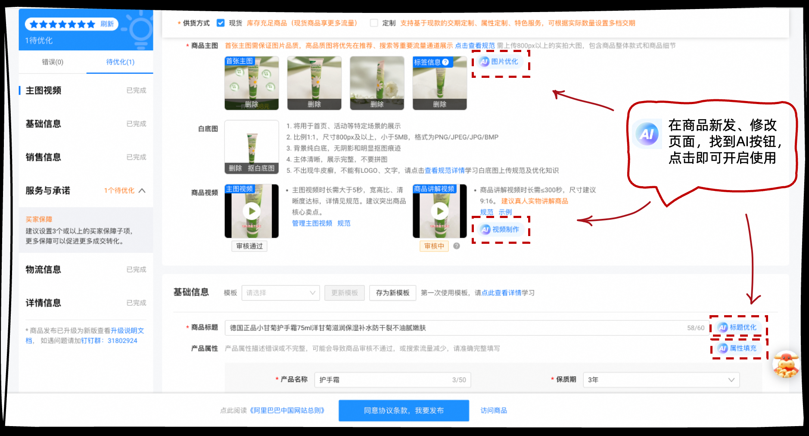Uncheck the 现货 supply checkbox
Screen dimensions: 809x436
221,23
